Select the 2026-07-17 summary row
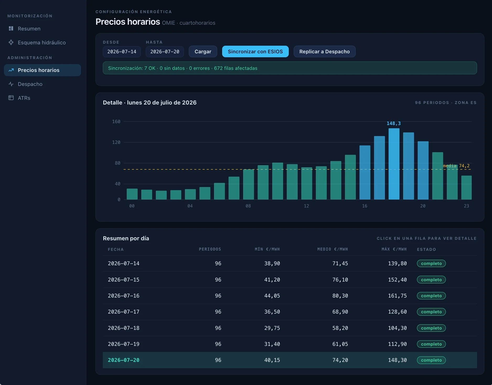This screenshot has width=492, height=385. click(x=290, y=312)
